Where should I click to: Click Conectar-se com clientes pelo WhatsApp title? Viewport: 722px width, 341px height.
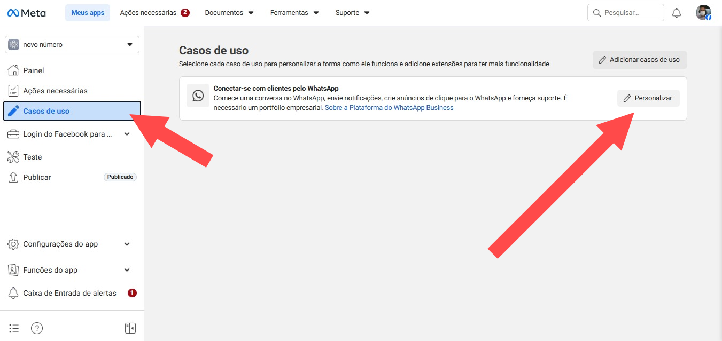[276, 89]
